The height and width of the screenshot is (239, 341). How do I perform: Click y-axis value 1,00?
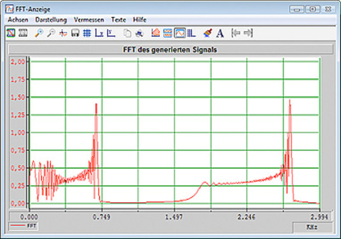(18, 132)
